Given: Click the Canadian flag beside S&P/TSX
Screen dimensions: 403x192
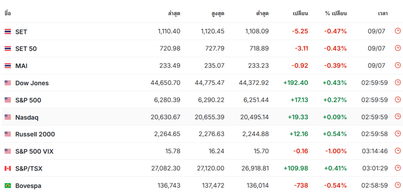Looking at the screenshot, I should point(8,168).
